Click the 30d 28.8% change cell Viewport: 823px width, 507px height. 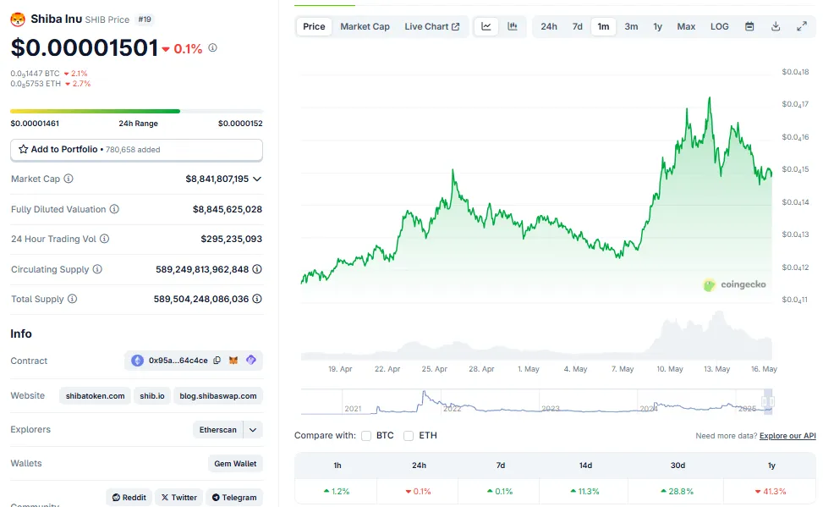point(677,491)
